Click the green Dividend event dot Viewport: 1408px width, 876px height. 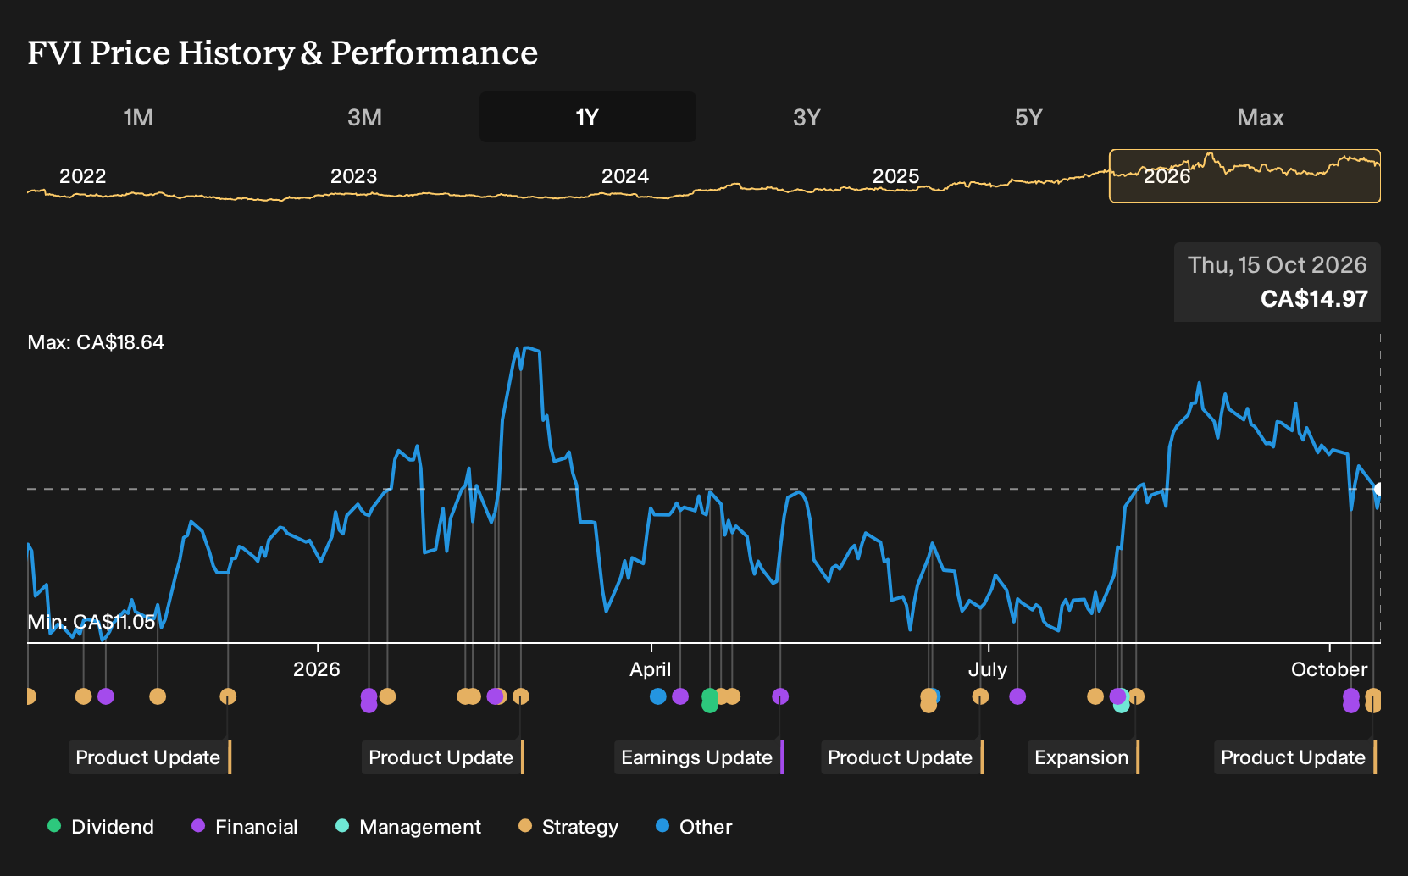point(710,701)
